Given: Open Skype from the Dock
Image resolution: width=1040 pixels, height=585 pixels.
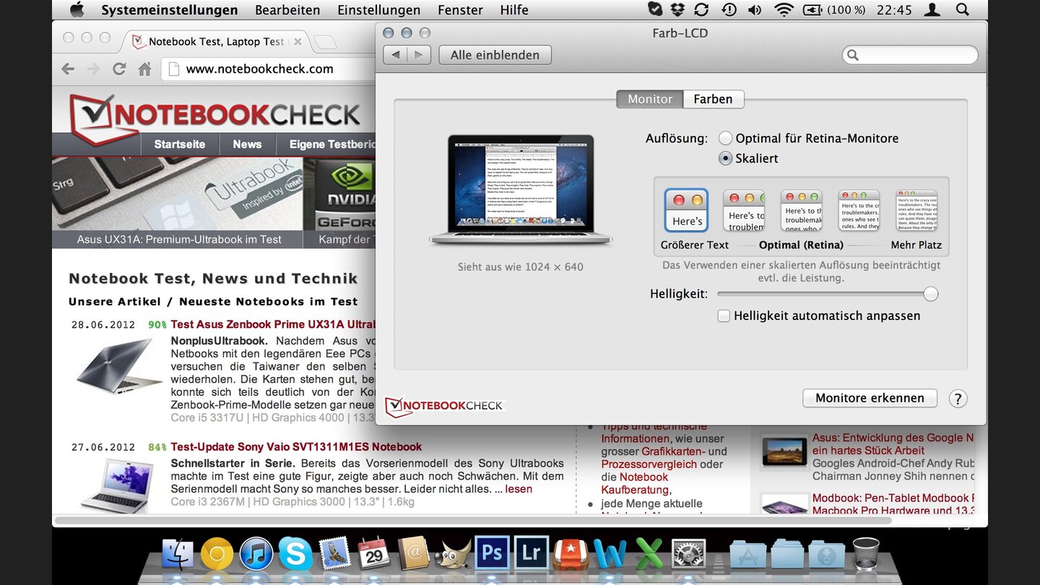Looking at the screenshot, I should (x=295, y=555).
